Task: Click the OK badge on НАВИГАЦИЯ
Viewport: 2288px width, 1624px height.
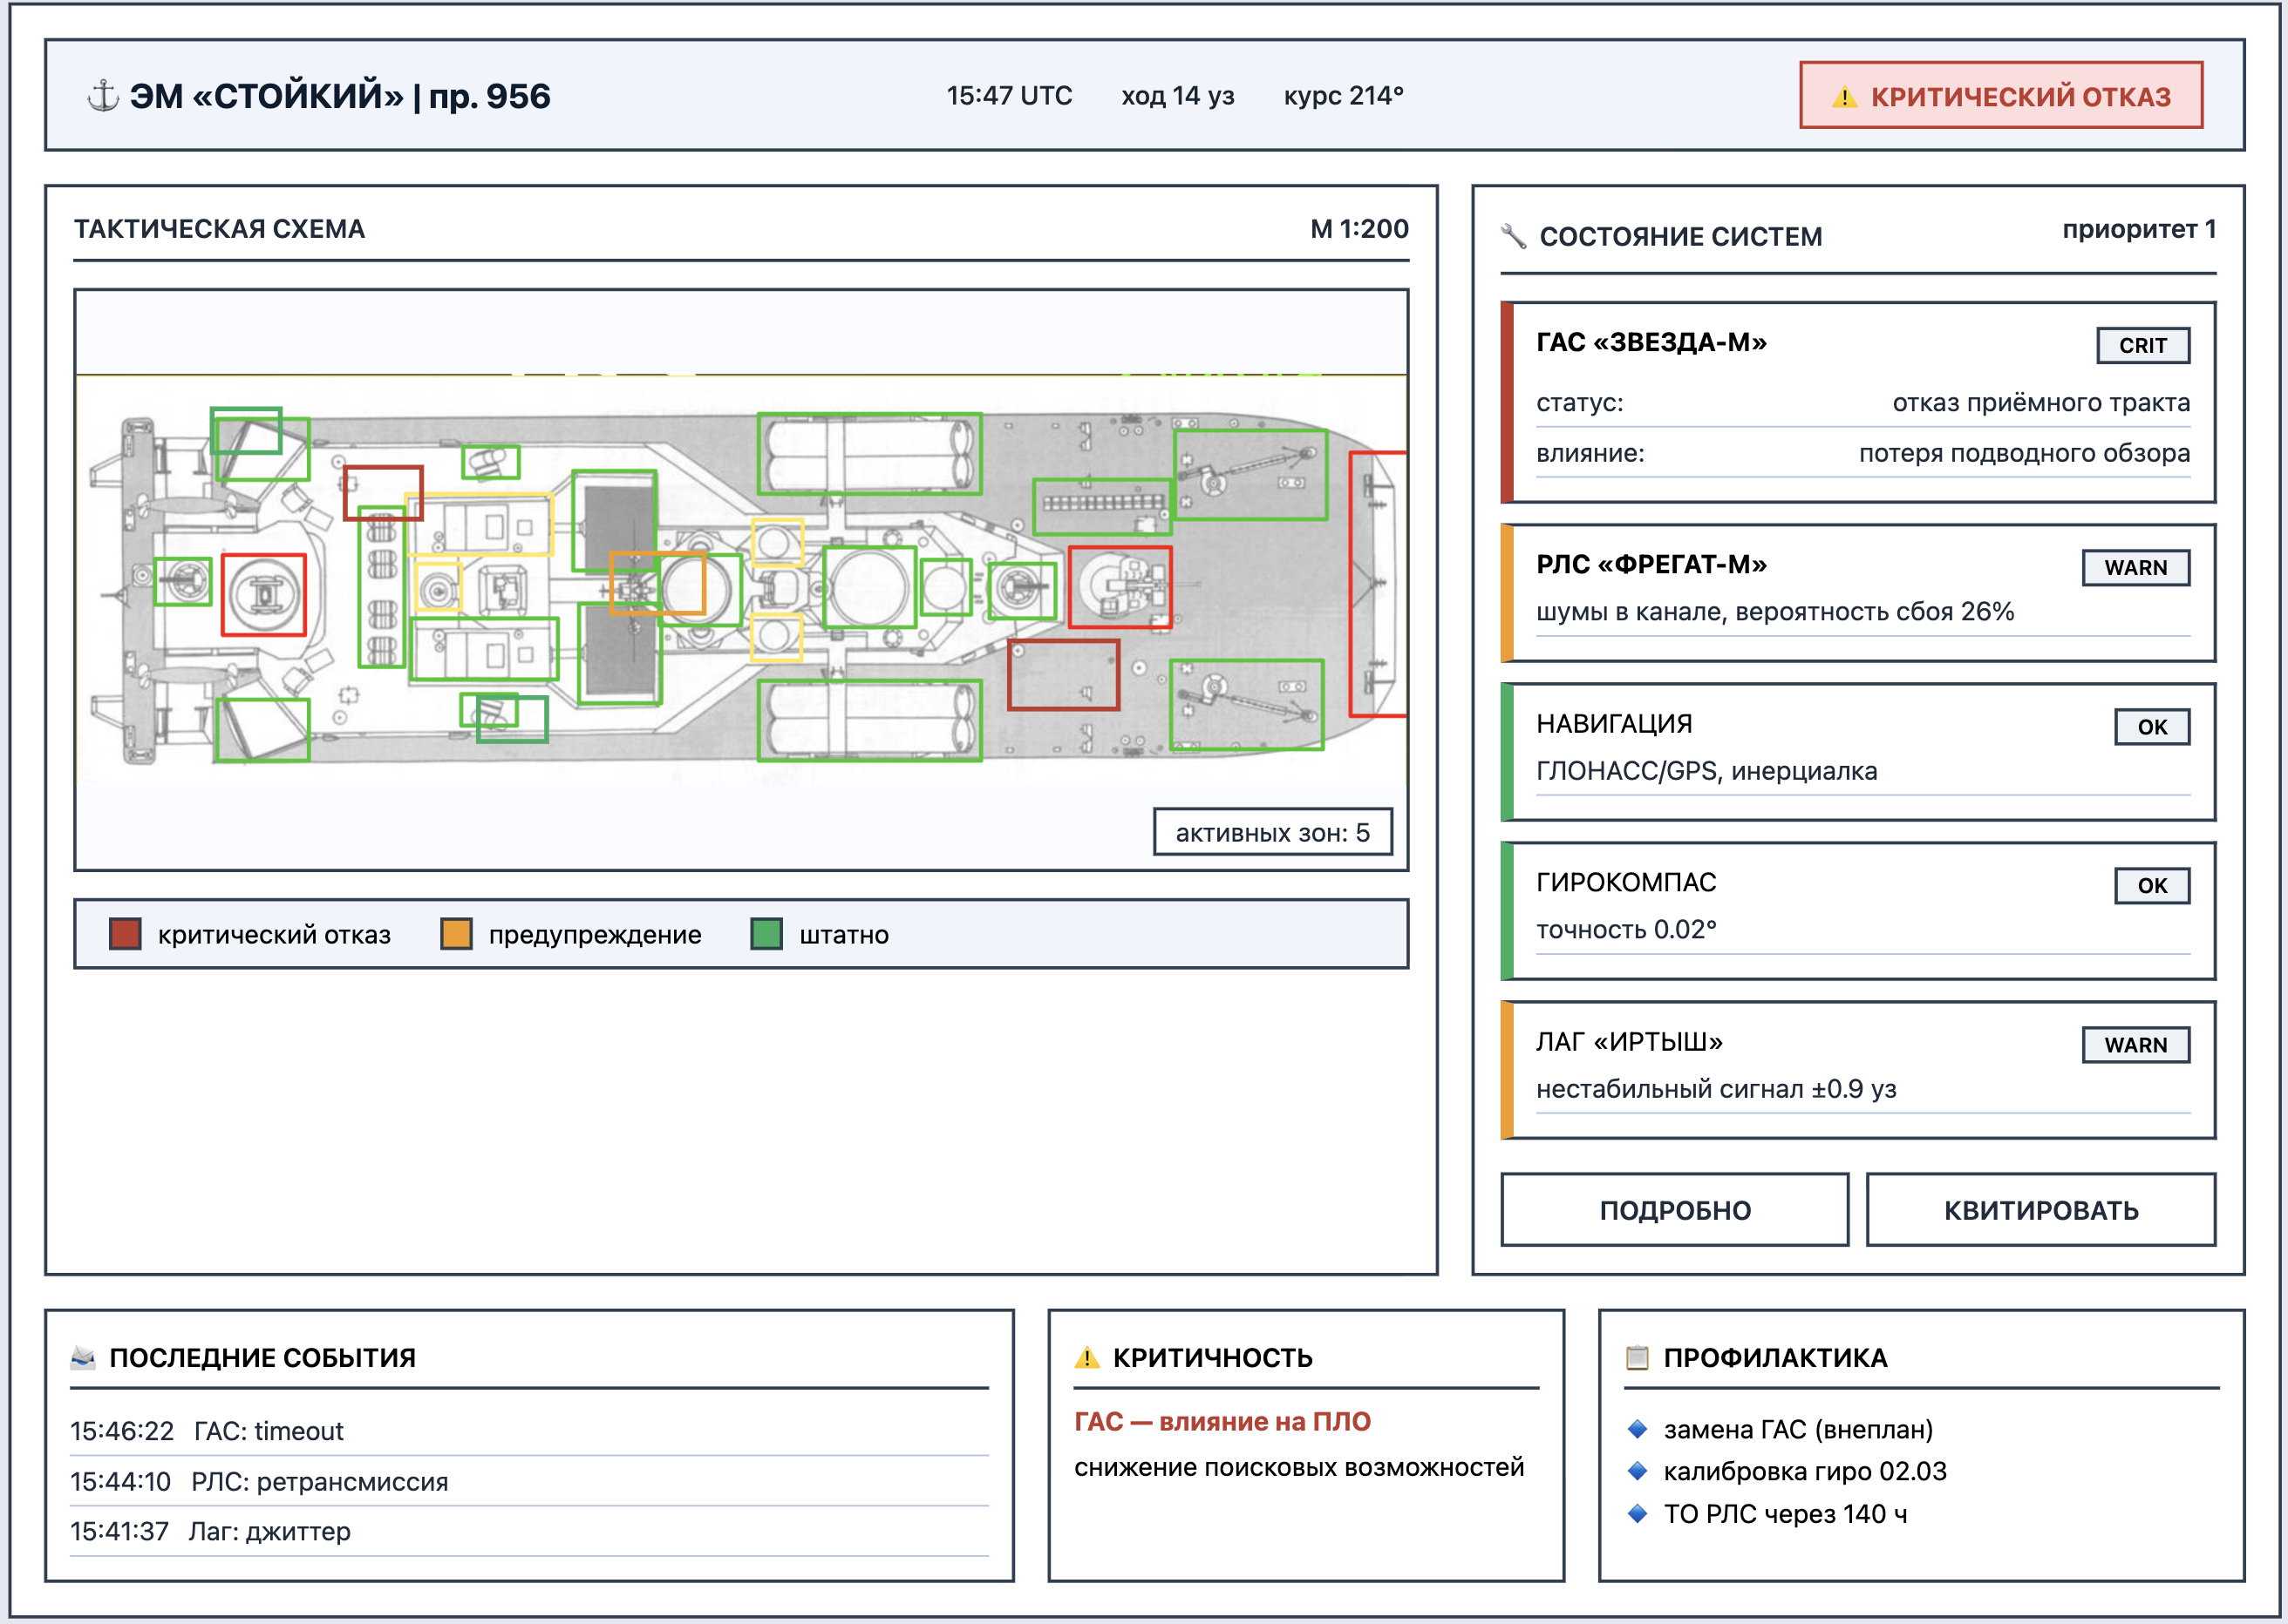Action: (2152, 726)
